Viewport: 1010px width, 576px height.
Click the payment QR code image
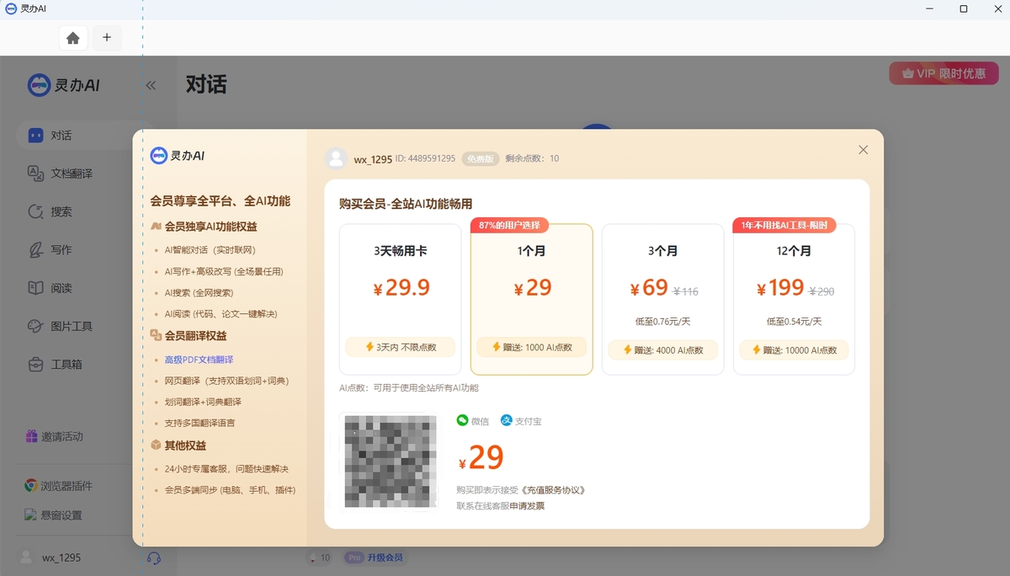coord(389,461)
